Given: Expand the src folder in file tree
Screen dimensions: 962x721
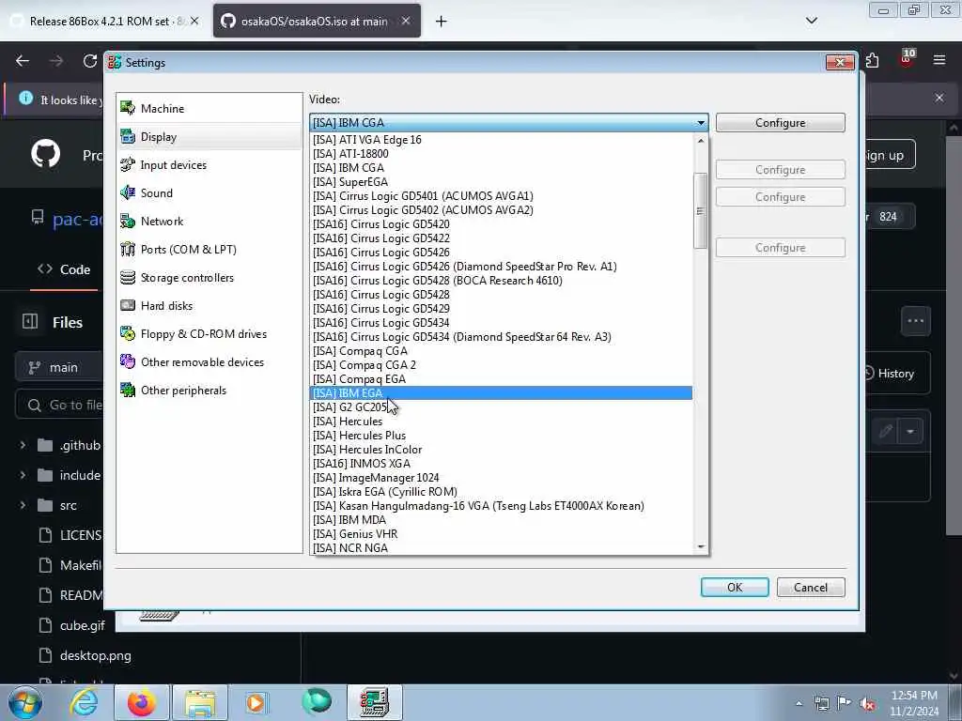Looking at the screenshot, I should pyautogui.click(x=23, y=505).
